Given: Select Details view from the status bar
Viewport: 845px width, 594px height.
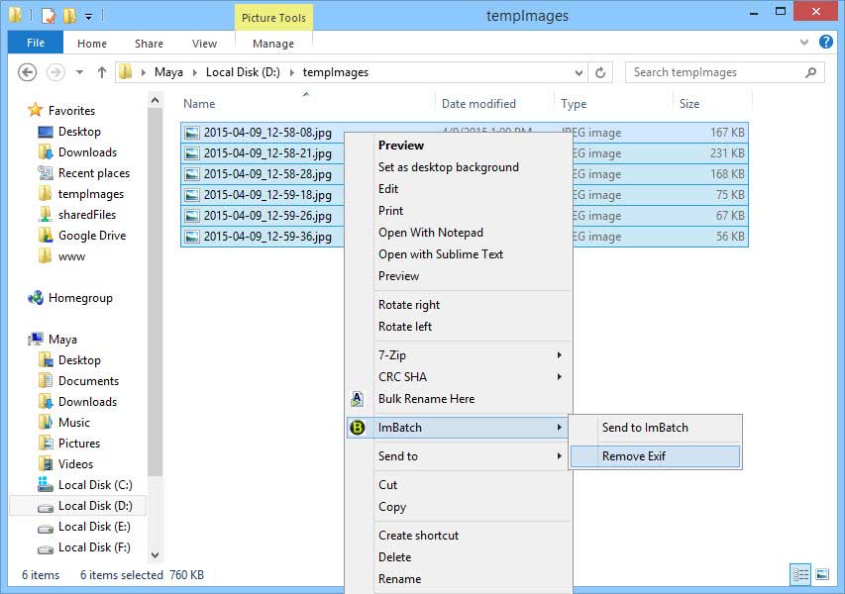Looking at the screenshot, I should pyautogui.click(x=800, y=574).
